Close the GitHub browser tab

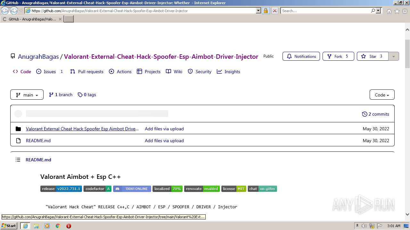click(60, 19)
